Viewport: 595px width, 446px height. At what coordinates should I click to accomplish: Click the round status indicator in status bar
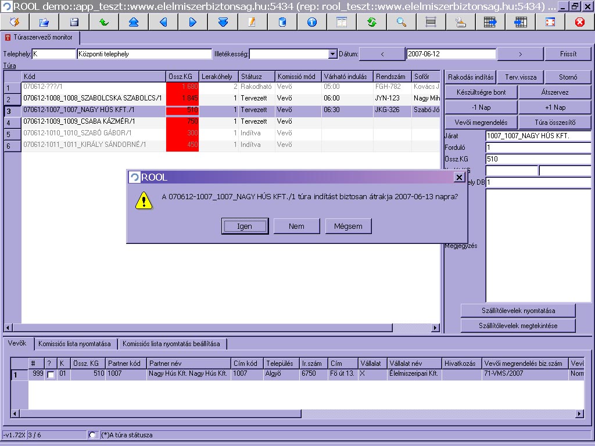click(92, 435)
